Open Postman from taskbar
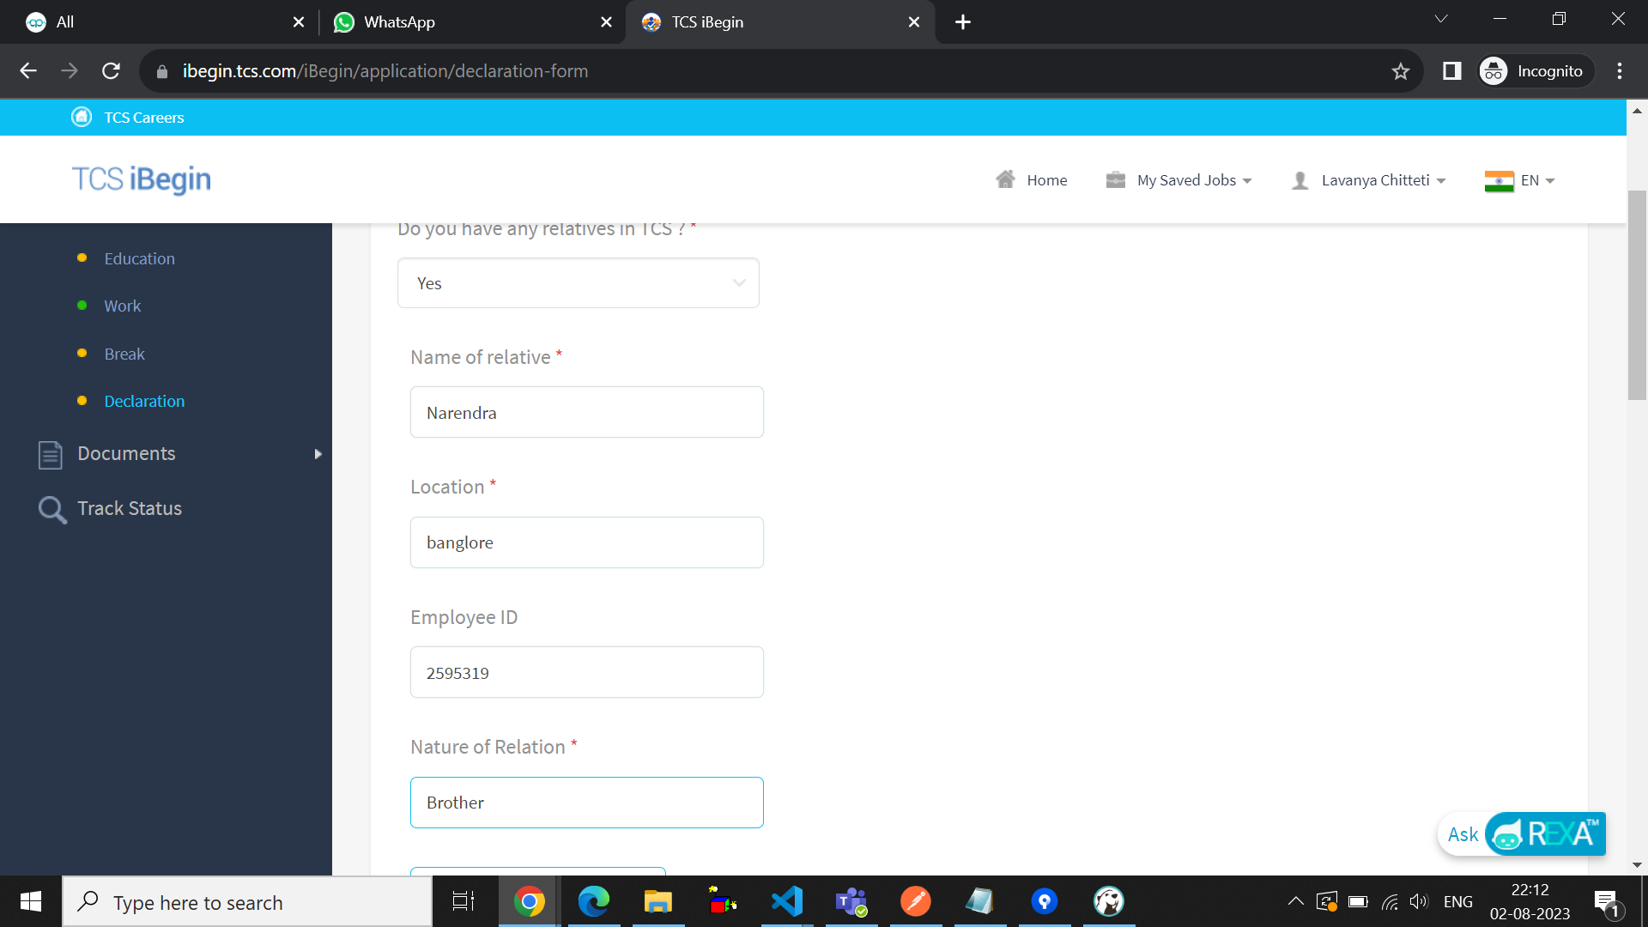Image resolution: width=1648 pixels, height=927 pixels. pyautogui.click(x=916, y=901)
